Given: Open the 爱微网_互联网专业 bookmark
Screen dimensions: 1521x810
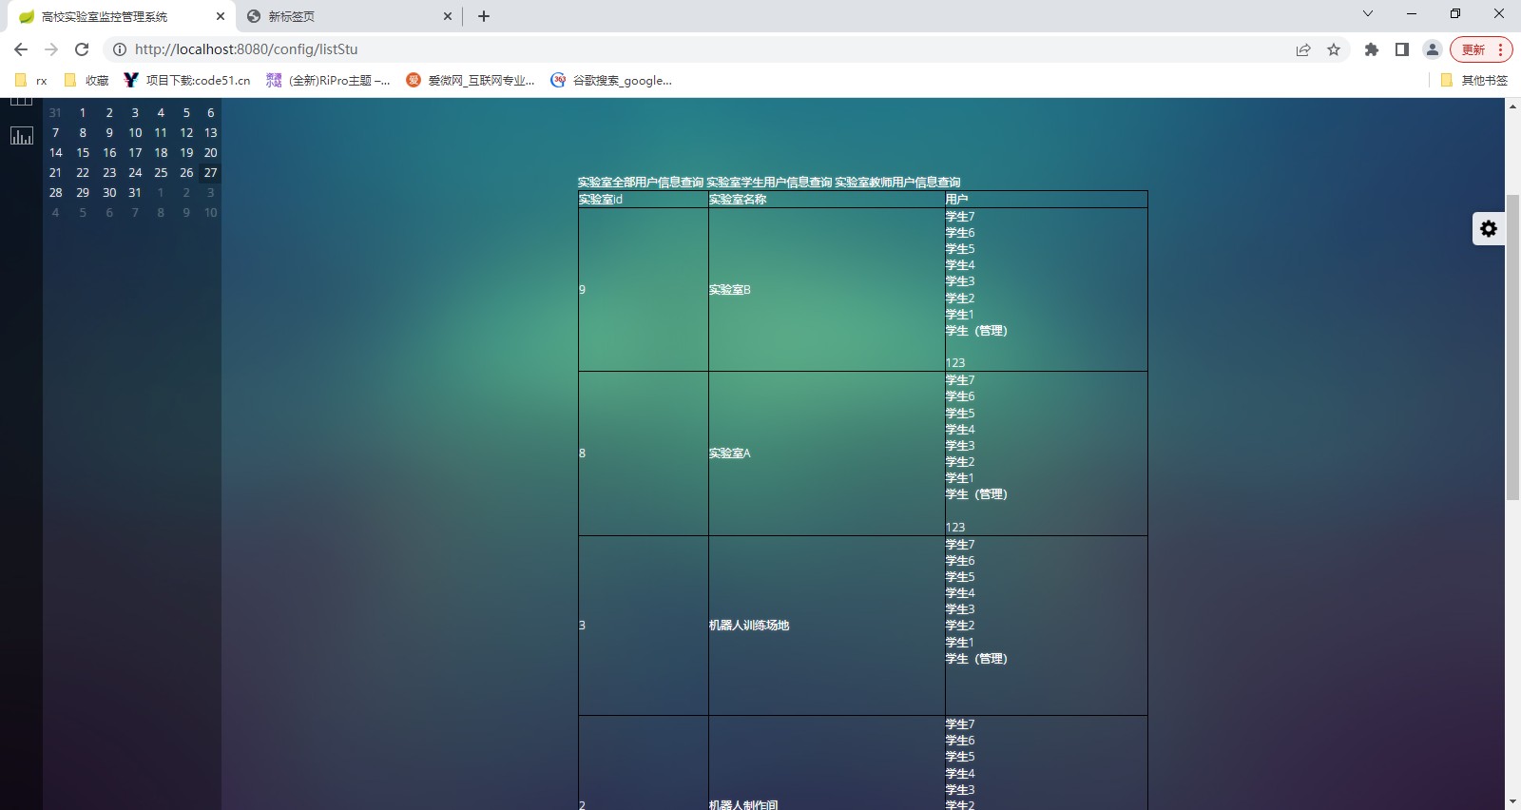Looking at the screenshot, I should pos(471,81).
